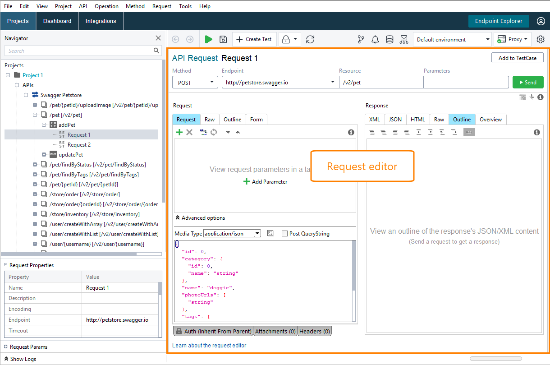
Task: Click the green Send button
Action: point(528,82)
